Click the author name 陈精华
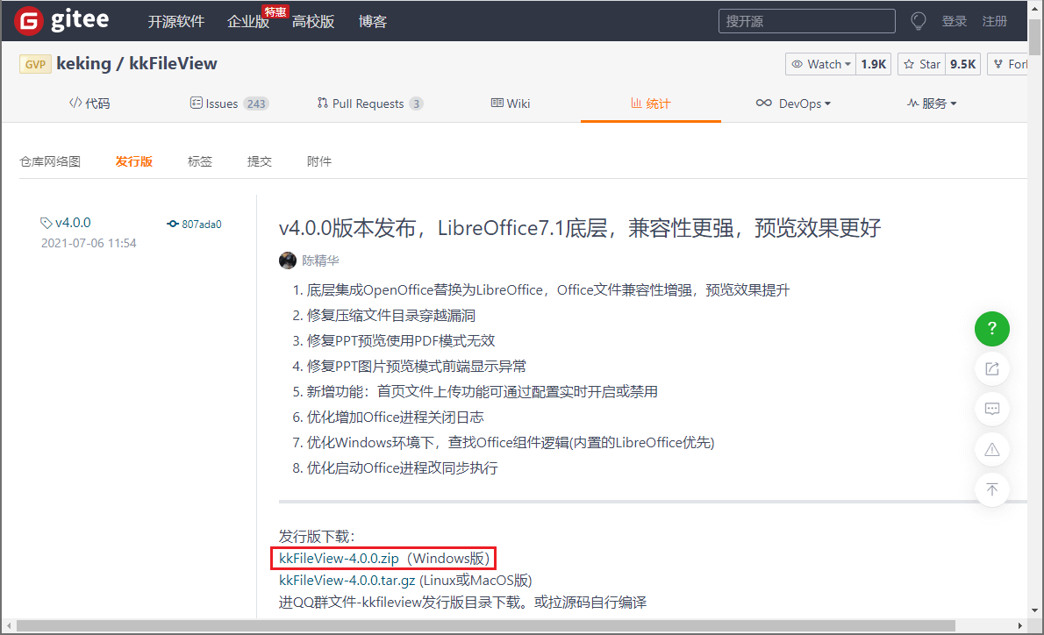Image resolution: width=1044 pixels, height=635 pixels. point(320,260)
